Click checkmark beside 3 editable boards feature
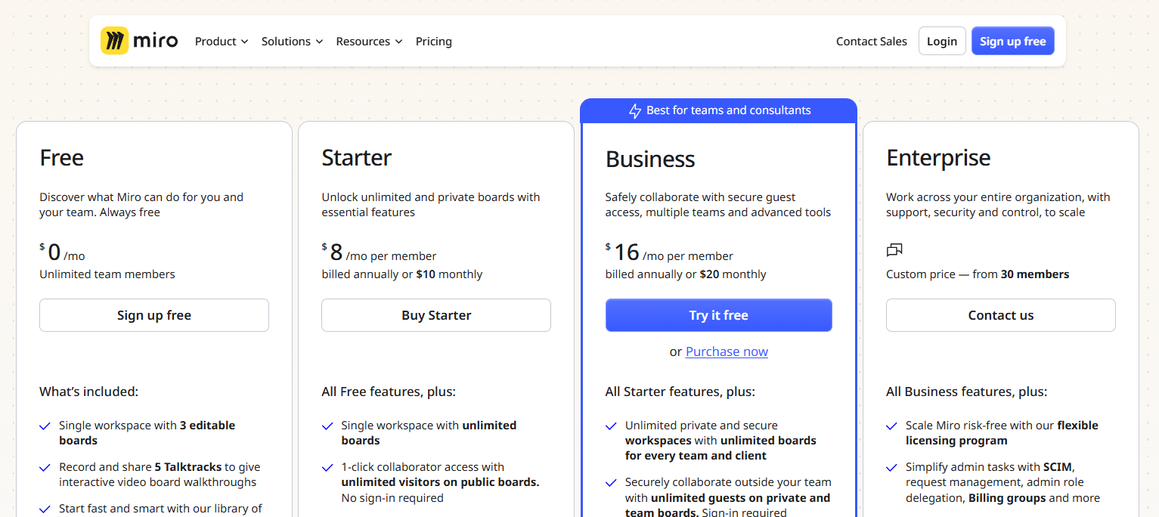This screenshot has width=1159, height=517. pyautogui.click(x=45, y=426)
